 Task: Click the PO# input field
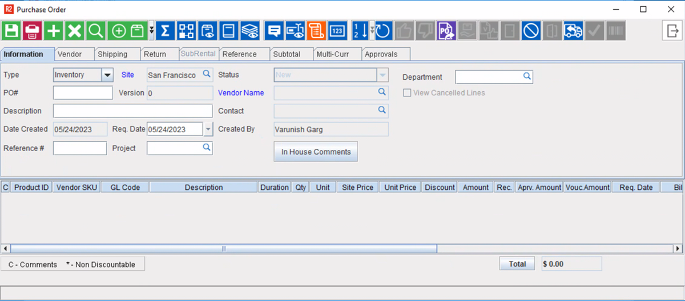[x=83, y=93]
